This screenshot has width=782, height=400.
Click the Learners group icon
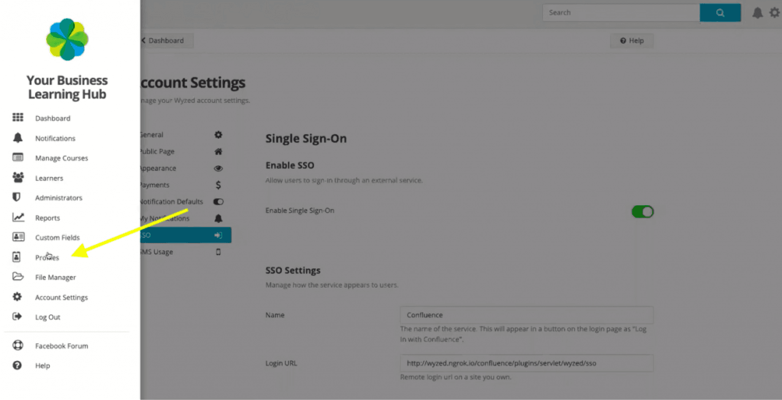pyautogui.click(x=18, y=178)
